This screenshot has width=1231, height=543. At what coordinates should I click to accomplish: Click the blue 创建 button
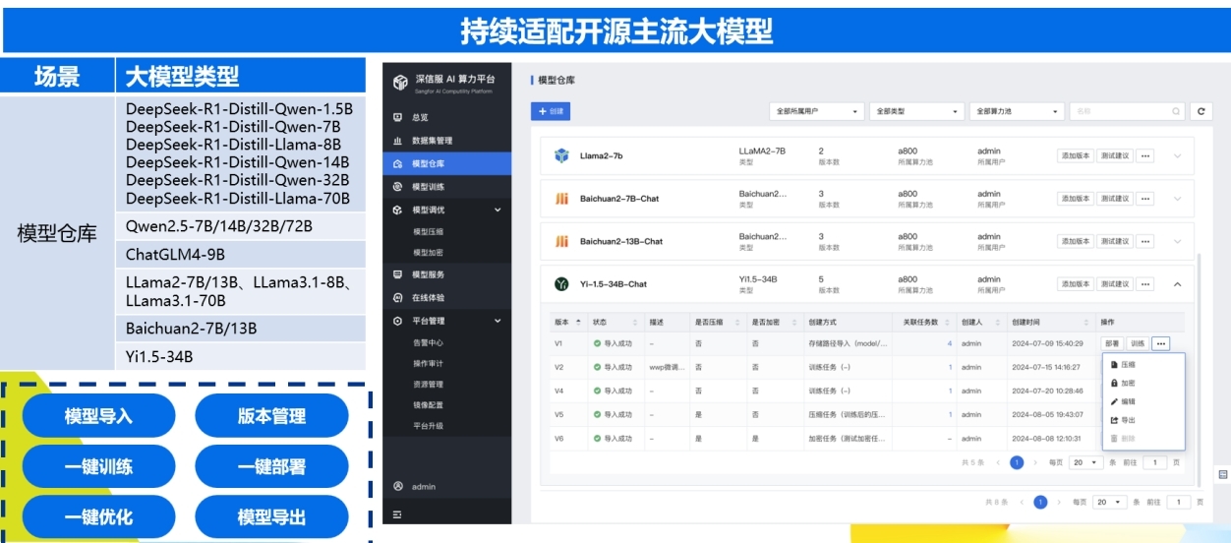click(x=550, y=111)
